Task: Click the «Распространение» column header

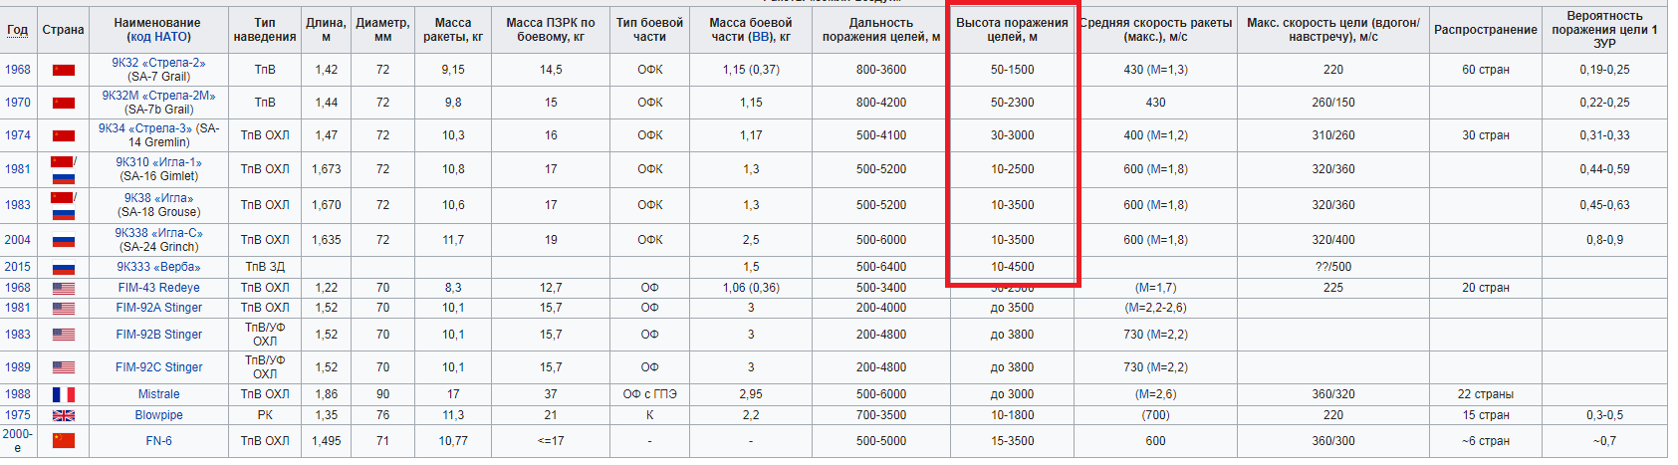Action: pos(1485,30)
